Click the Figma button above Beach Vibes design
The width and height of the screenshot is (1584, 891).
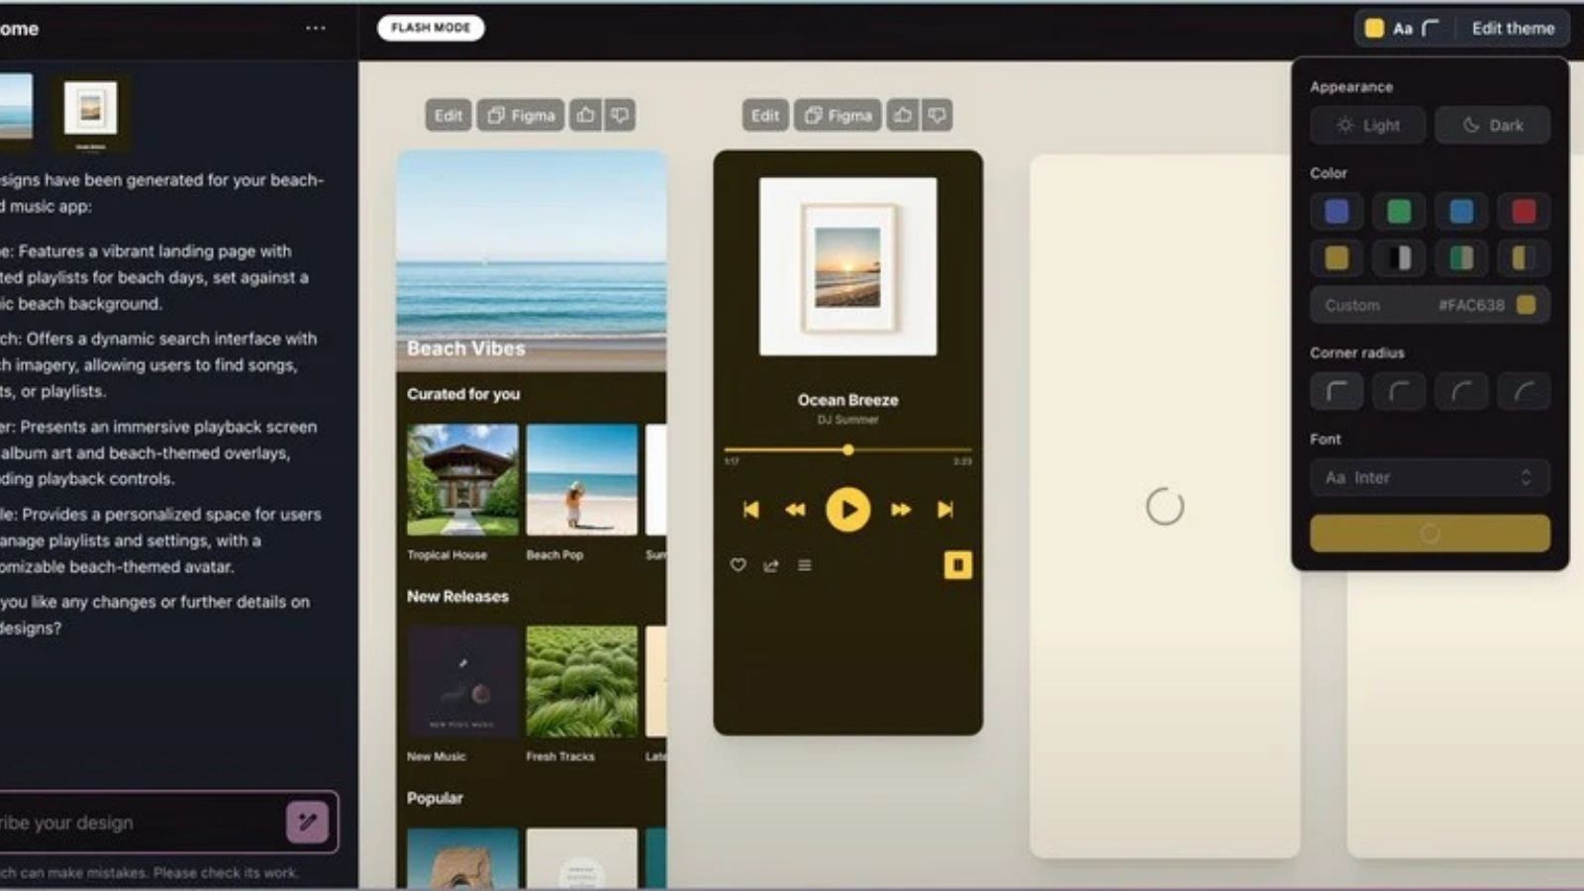click(x=521, y=116)
